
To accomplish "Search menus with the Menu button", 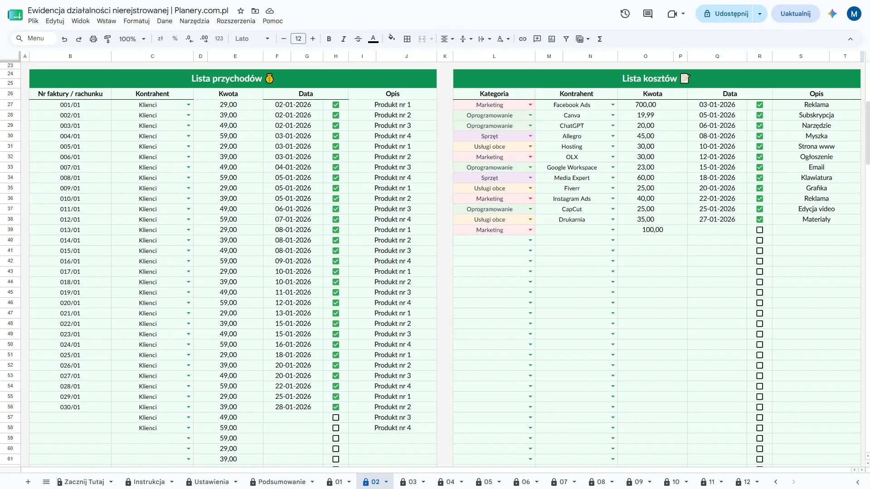I will pyautogui.click(x=34, y=39).
